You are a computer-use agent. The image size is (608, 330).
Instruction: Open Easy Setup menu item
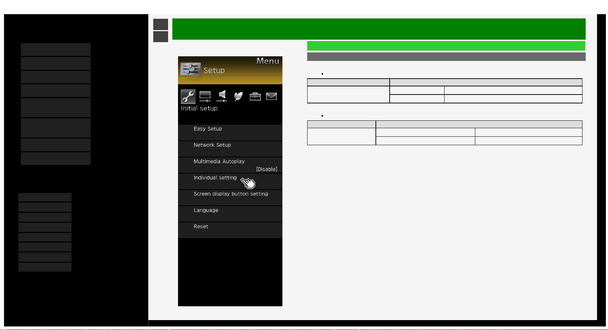pos(230,132)
